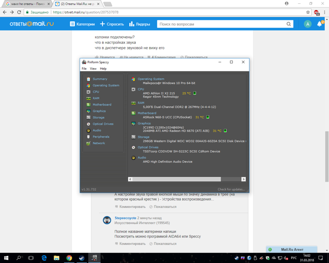The width and height of the screenshot is (329, 263).
Task: Click the CPU temperature indicator icon
Action: click(x=195, y=93)
